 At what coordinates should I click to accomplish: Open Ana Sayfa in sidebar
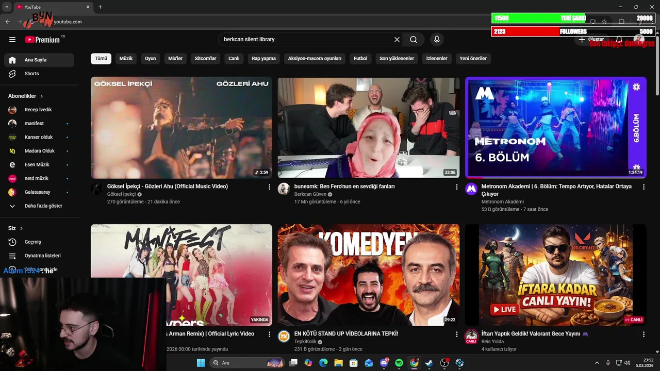(39, 60)
